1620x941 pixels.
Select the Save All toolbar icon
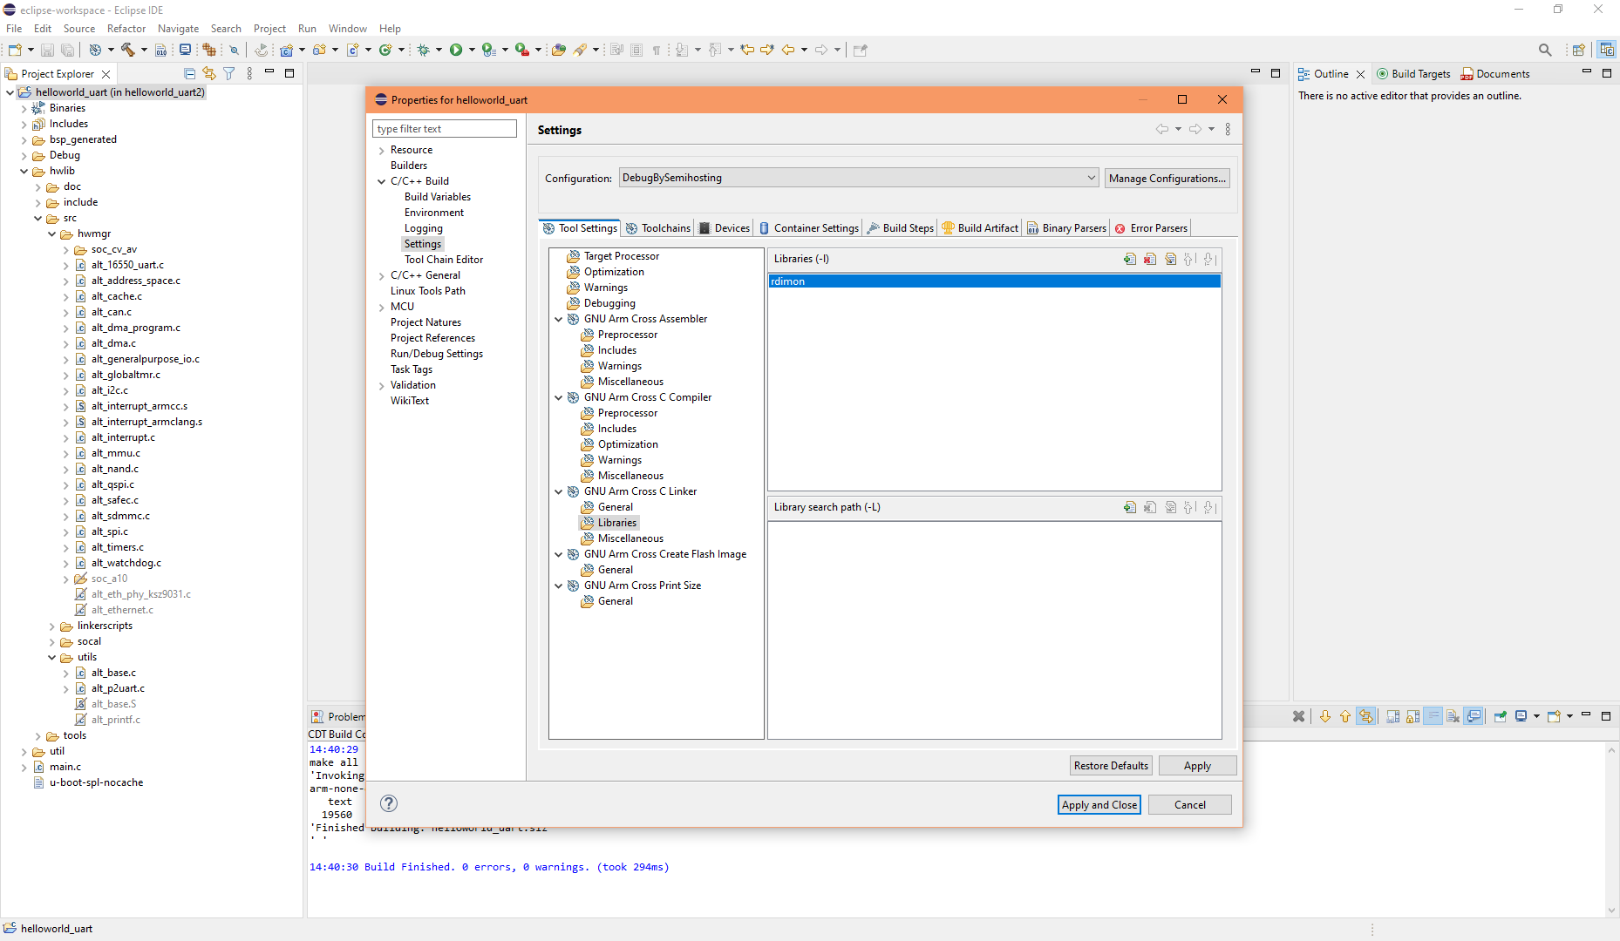(67, 50)
